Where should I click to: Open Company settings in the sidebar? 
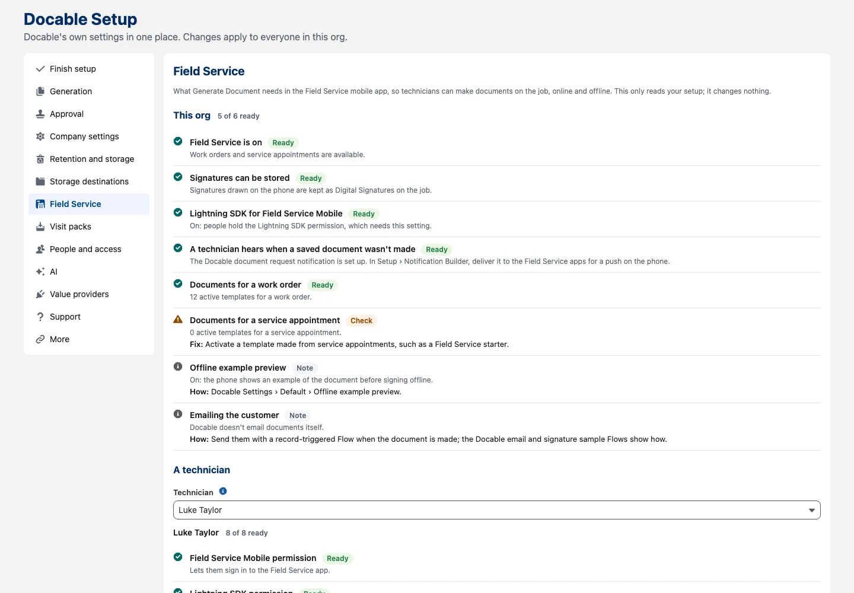click(x=89, y=136)
